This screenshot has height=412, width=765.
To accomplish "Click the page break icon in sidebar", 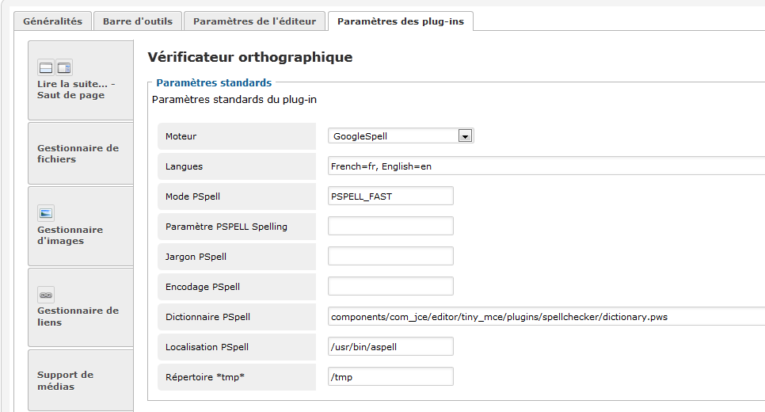I will point(64,67).
